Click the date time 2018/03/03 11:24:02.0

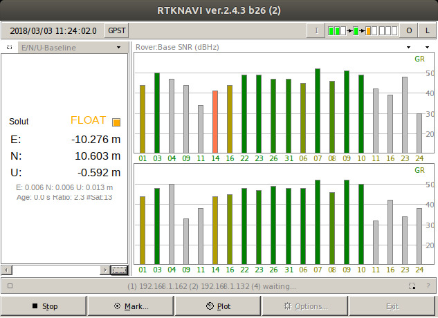[x=53, y=30]
